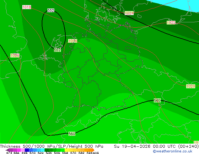
Task: Click the 1024 isobar label
Action: [x=129, y=13]
